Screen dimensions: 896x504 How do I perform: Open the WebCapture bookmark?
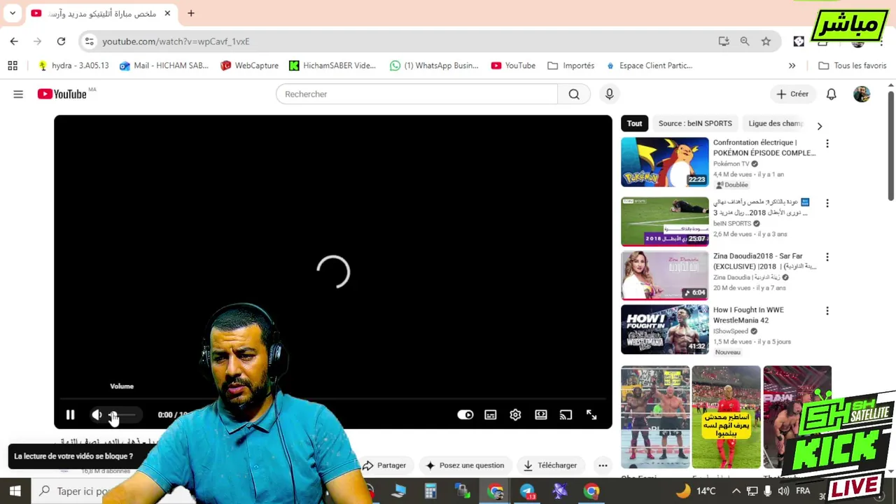point(249,66)
